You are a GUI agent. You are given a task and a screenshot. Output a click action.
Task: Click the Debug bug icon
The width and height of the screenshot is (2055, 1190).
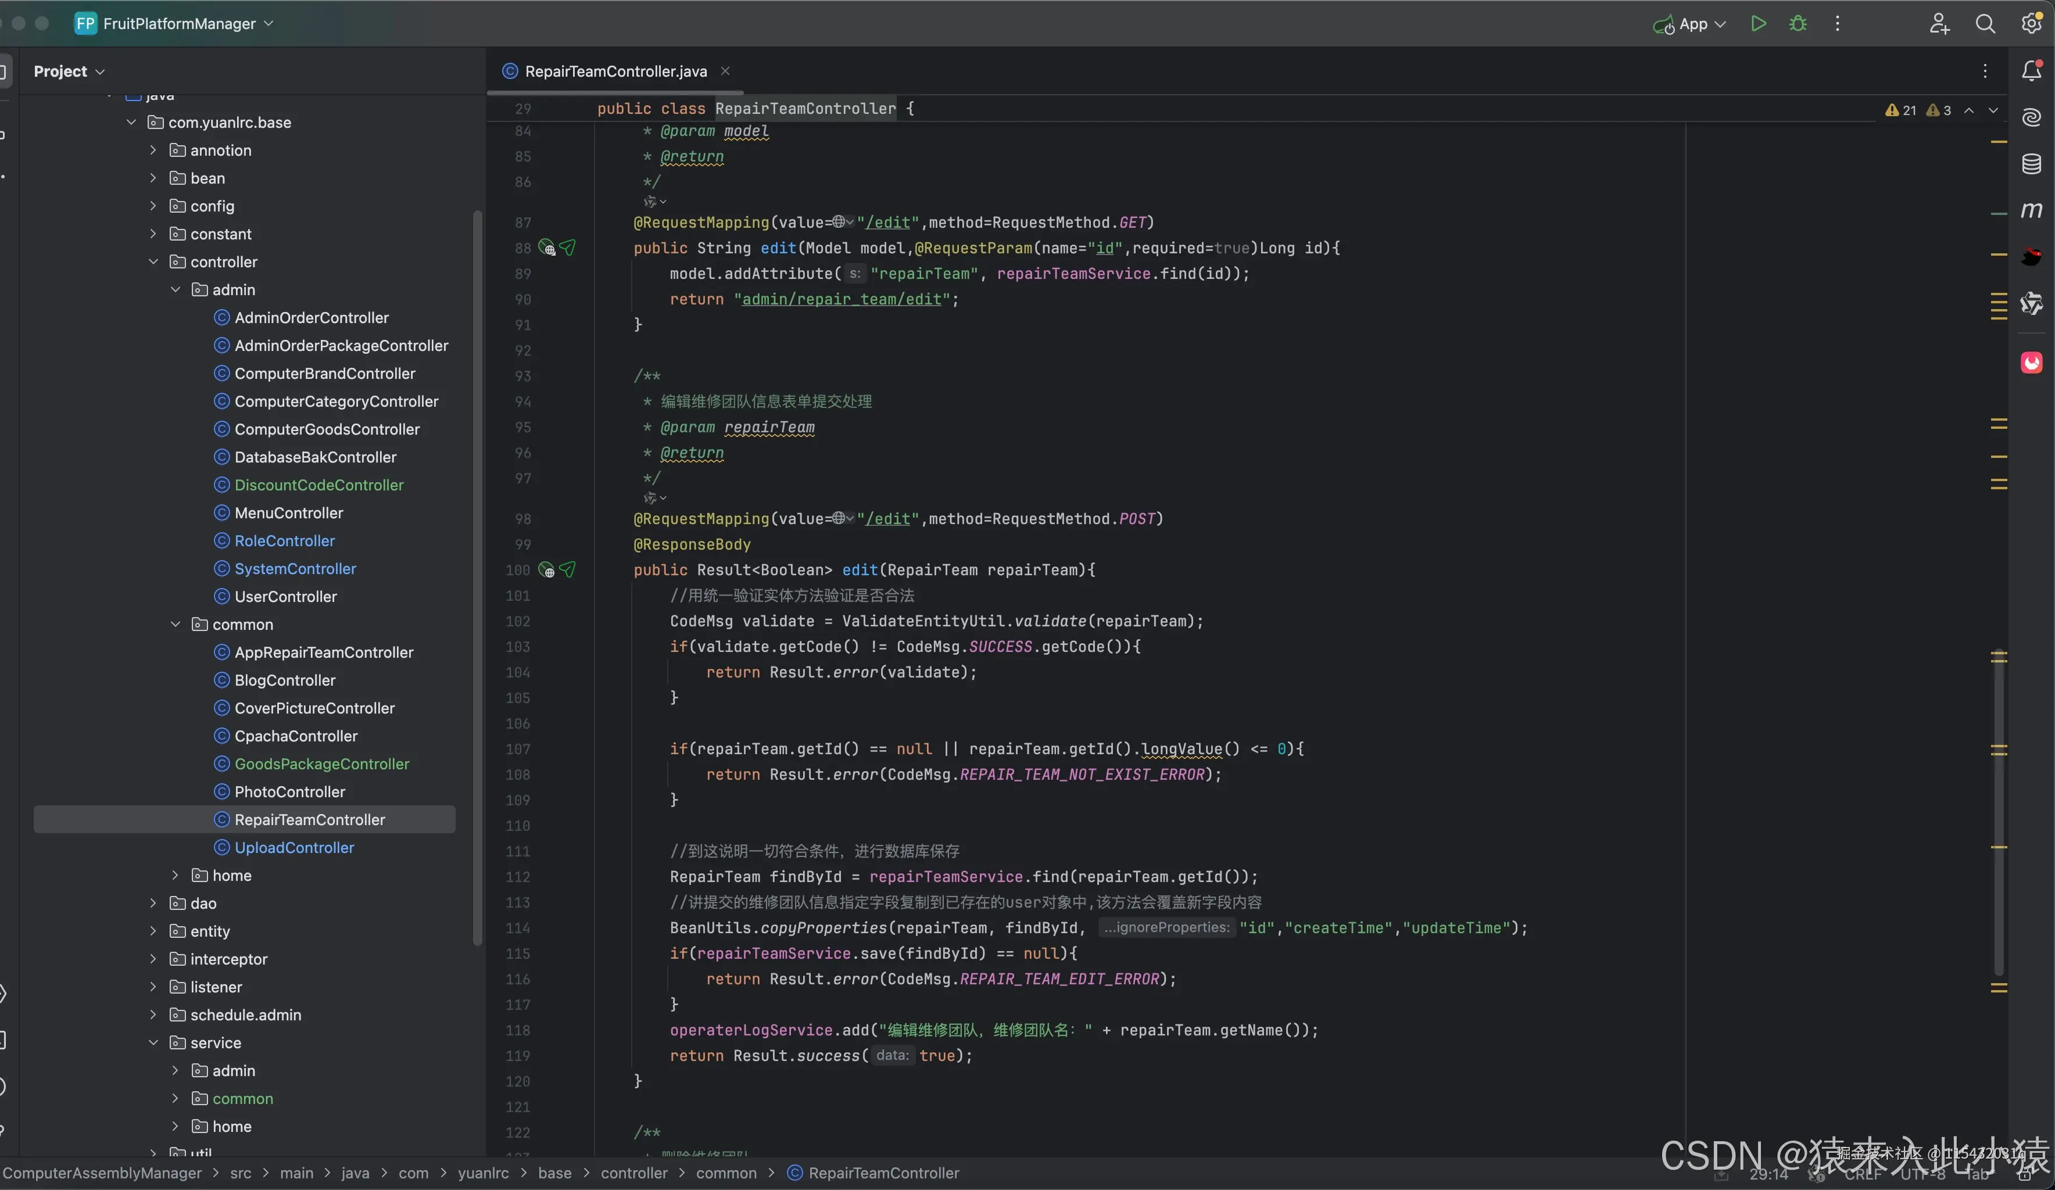coord(1798,24)
